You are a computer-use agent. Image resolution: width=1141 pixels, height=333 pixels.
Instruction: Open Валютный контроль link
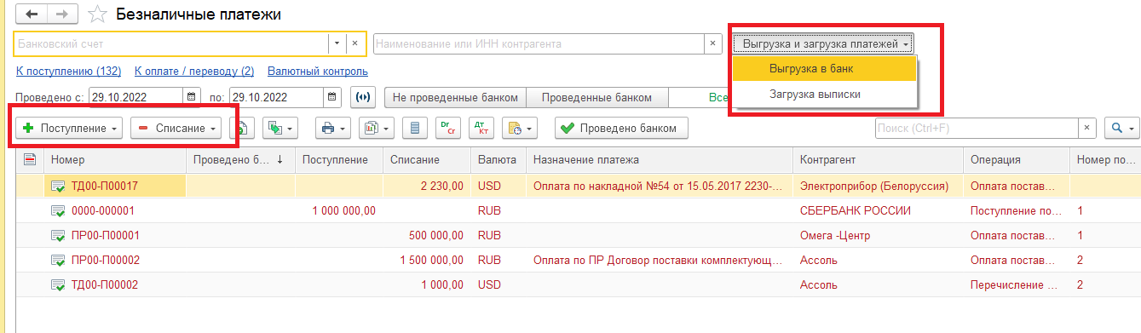(x=318, y=72)
